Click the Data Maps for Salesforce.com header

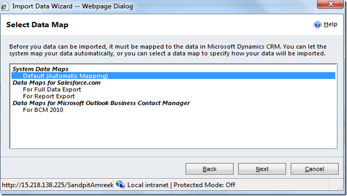pos(57,83)
